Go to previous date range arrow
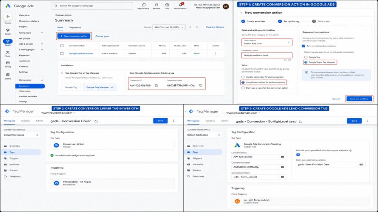 [190, 27]
